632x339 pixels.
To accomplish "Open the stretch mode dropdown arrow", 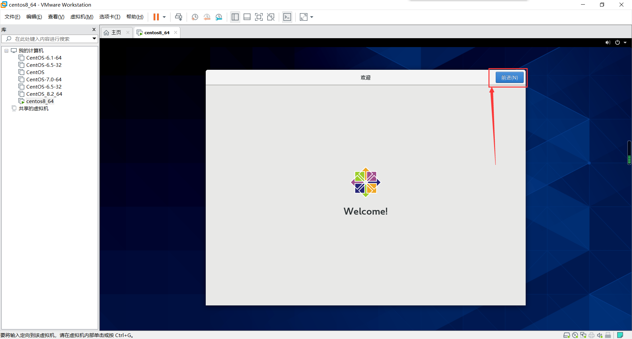I will (311, 17).
